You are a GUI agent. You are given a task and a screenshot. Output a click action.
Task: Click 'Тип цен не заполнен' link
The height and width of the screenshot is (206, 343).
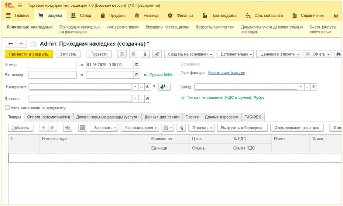click(x=225, y=97)
